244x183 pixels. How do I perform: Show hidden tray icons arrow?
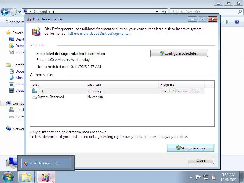coord(191,177)
